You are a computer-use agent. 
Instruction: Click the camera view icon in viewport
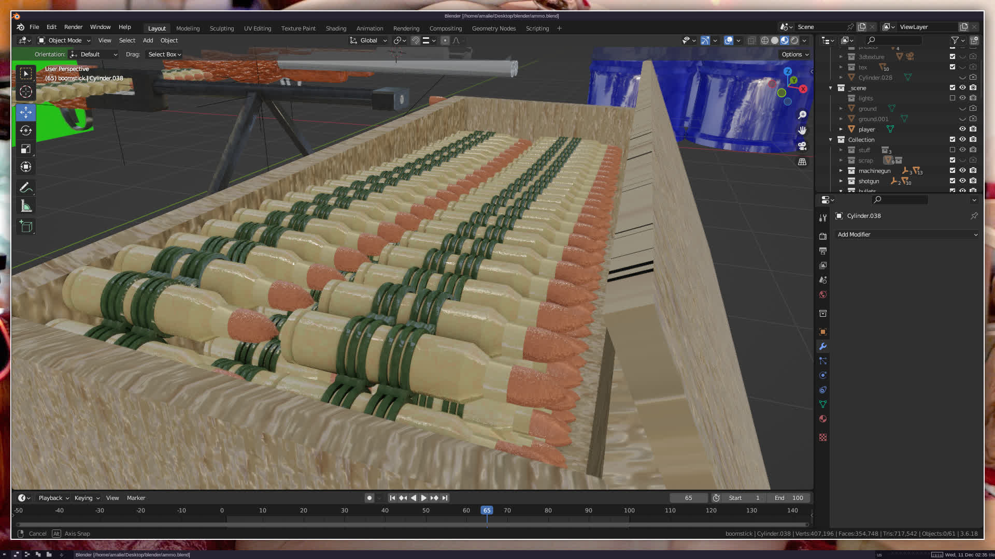(802, 146)
